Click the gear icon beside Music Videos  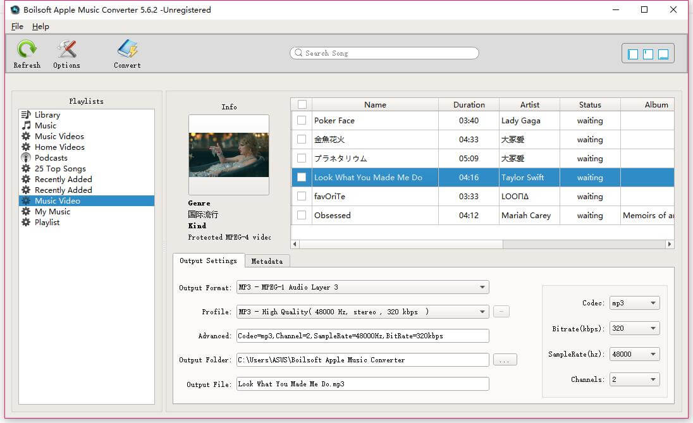(26, 136)
